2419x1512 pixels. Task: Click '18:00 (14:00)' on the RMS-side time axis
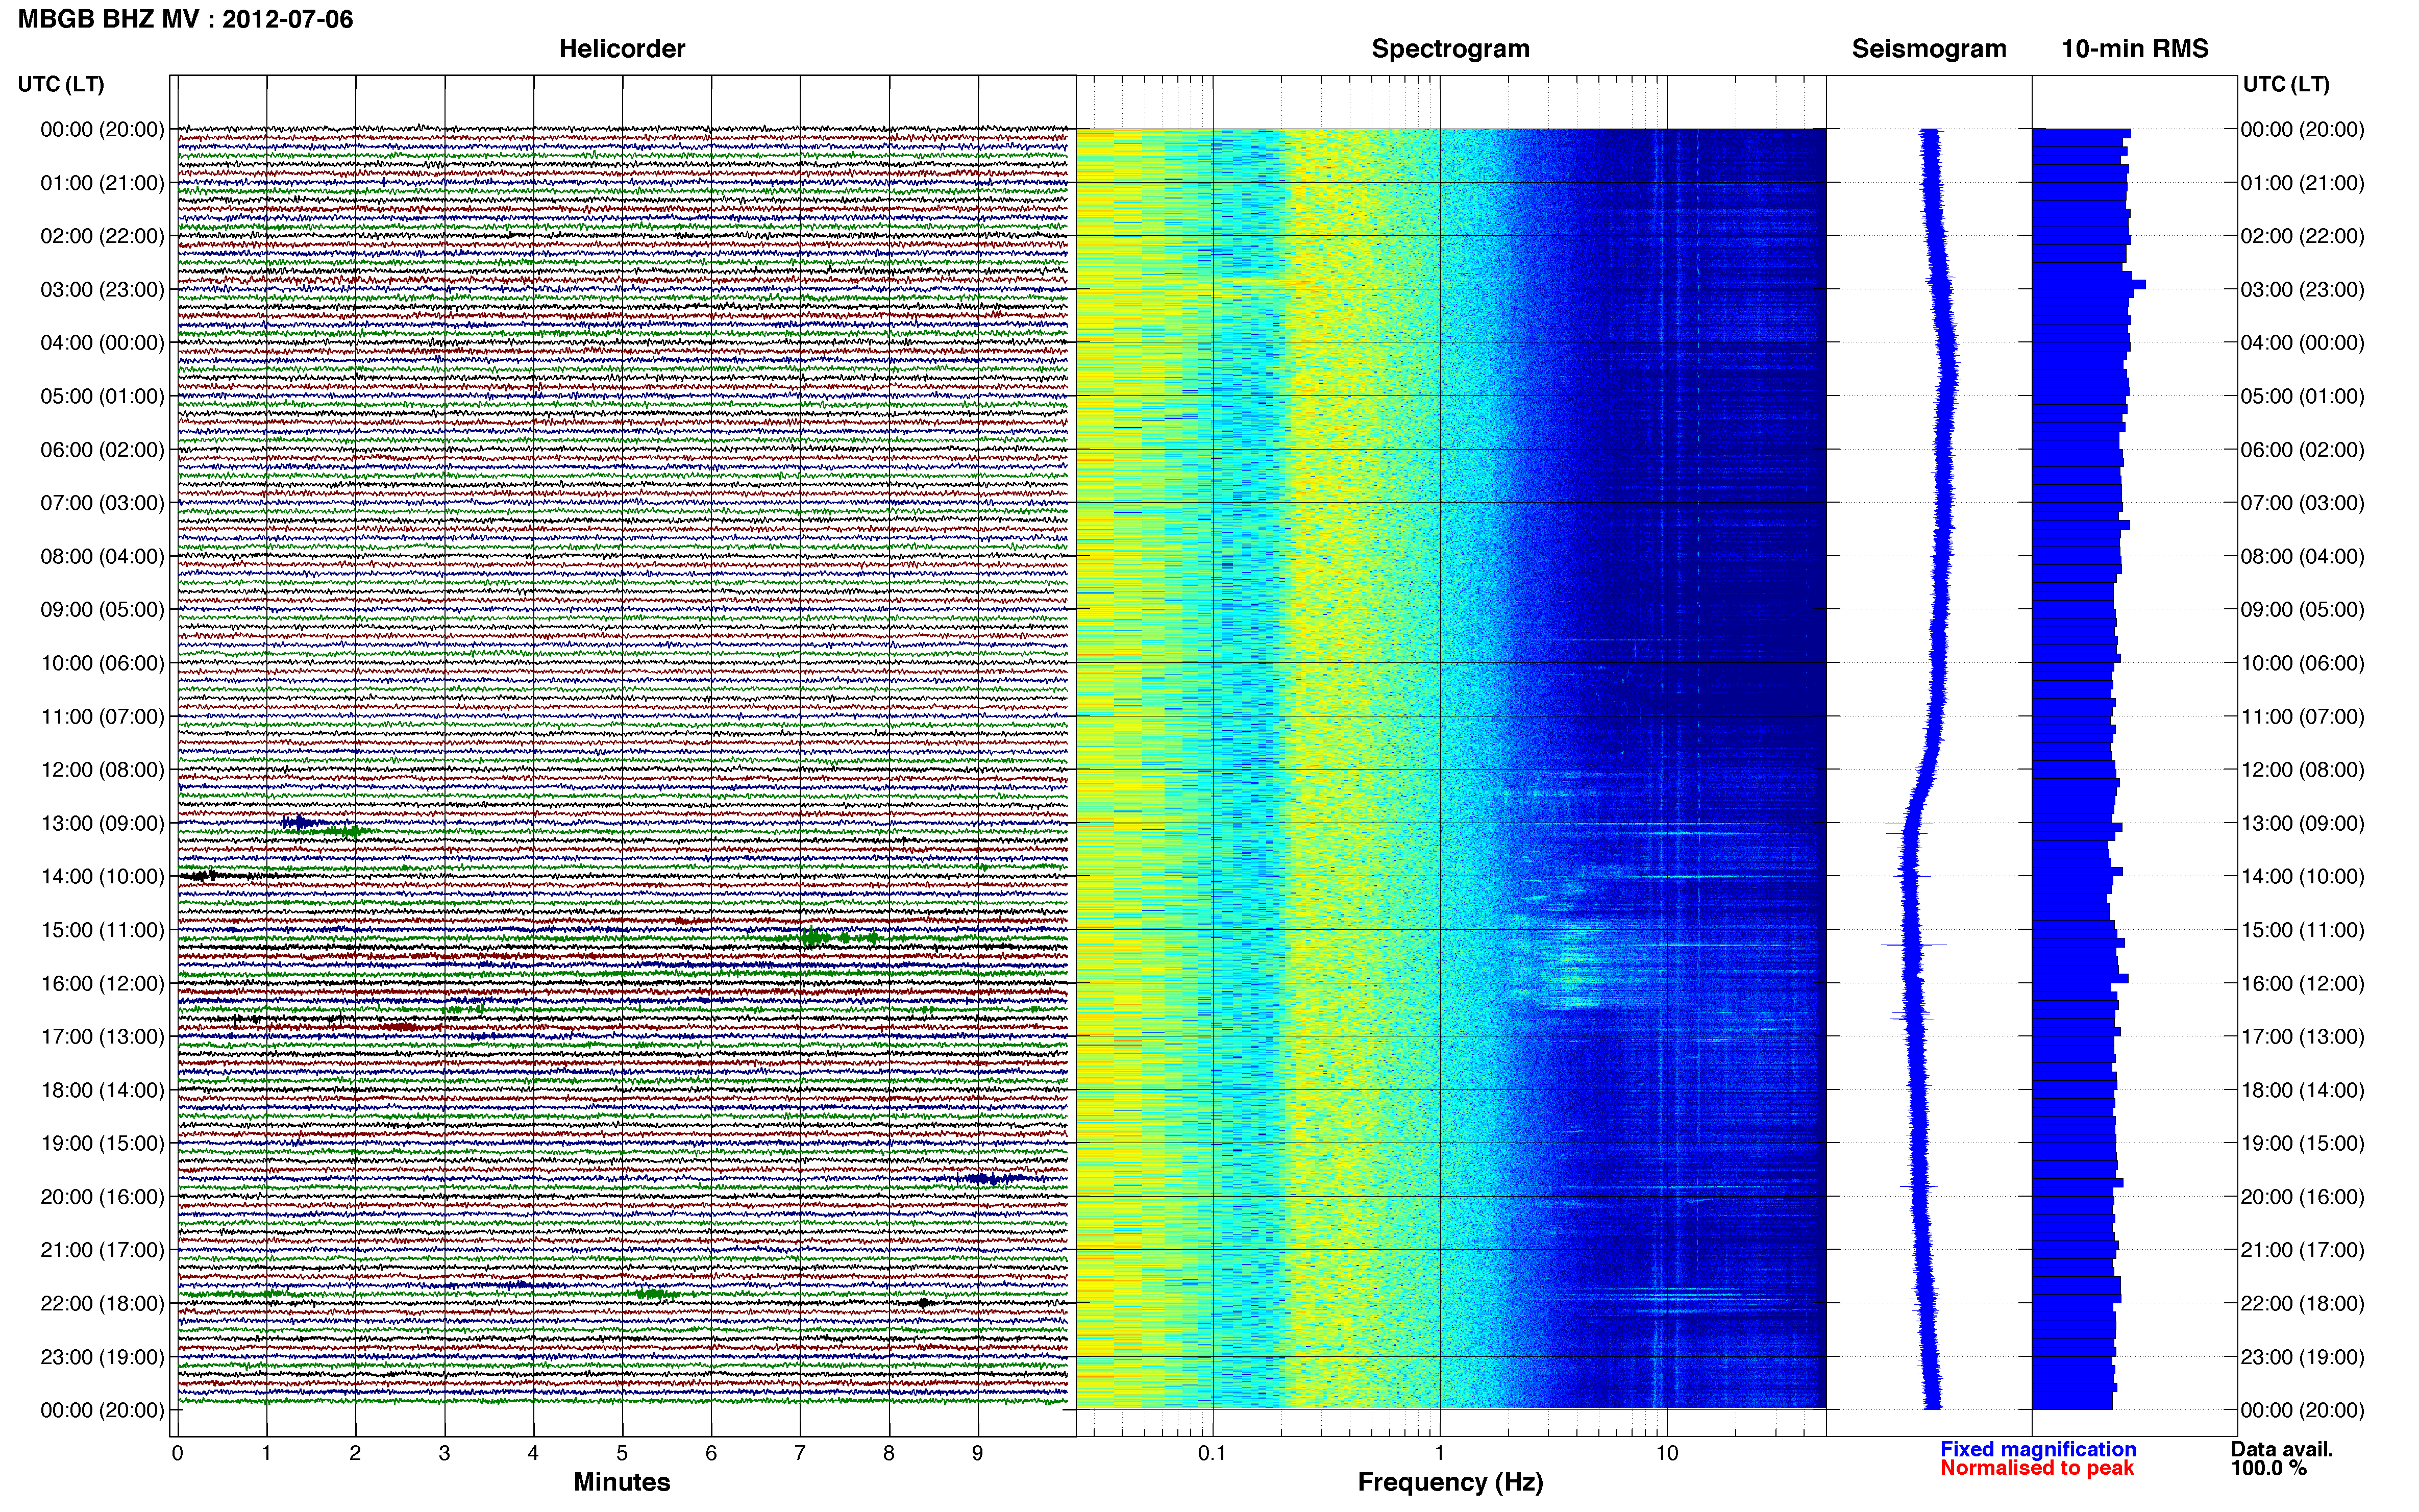coord(2302,1090)
